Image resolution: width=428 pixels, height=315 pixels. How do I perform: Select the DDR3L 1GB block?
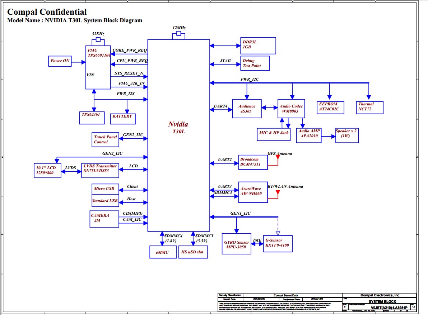point(258,46)
